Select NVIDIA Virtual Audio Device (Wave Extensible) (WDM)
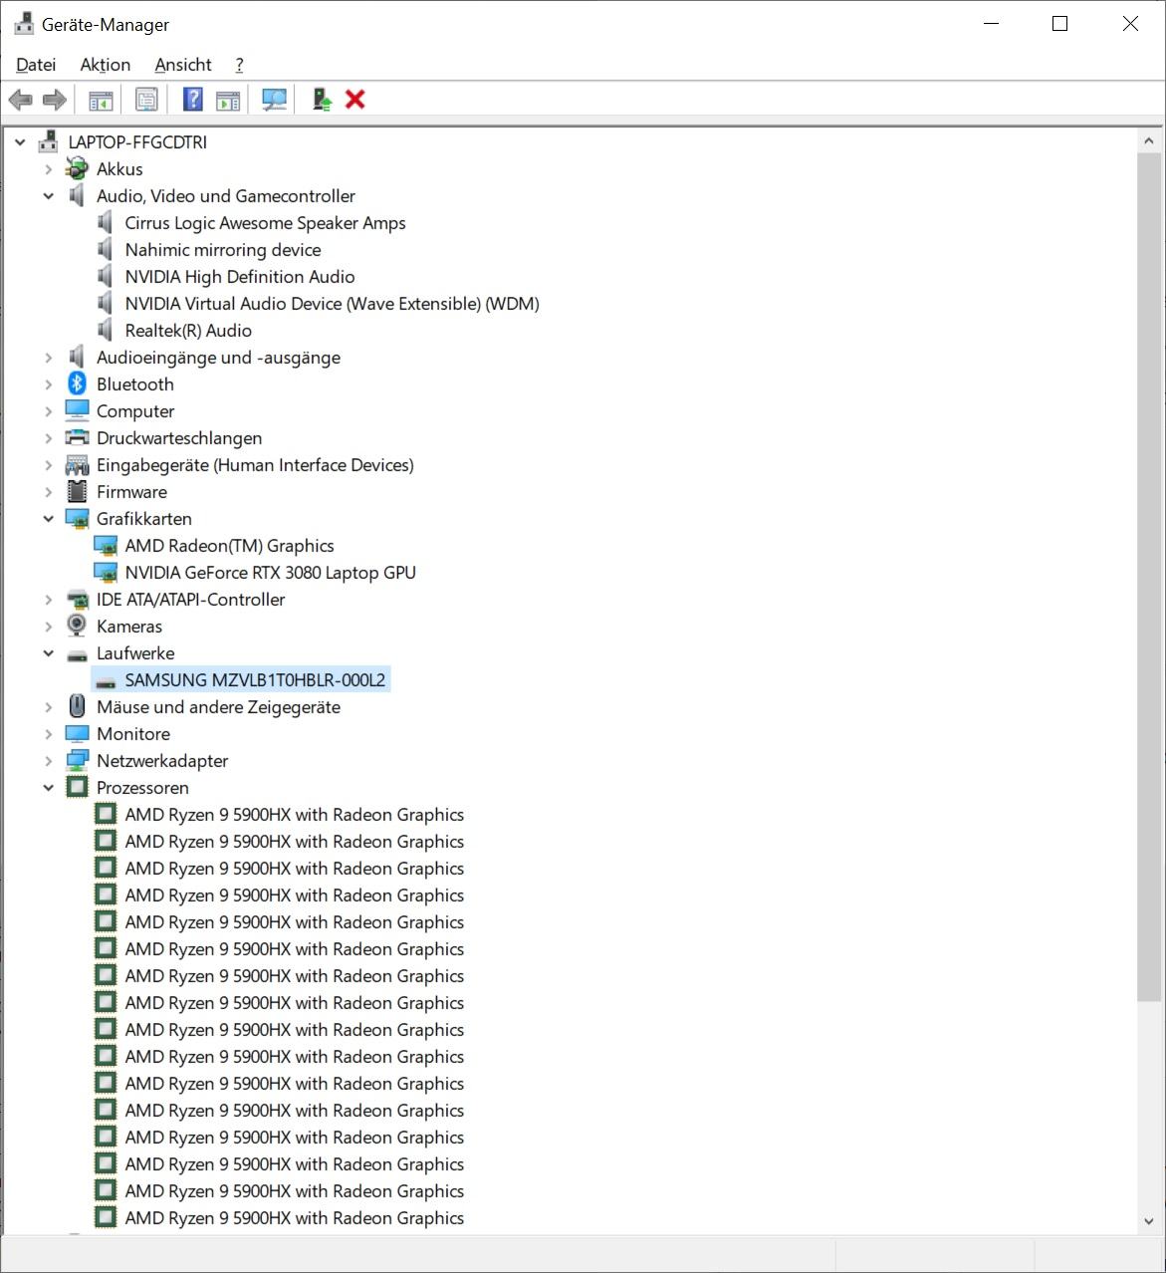 [x=332, y=303]
